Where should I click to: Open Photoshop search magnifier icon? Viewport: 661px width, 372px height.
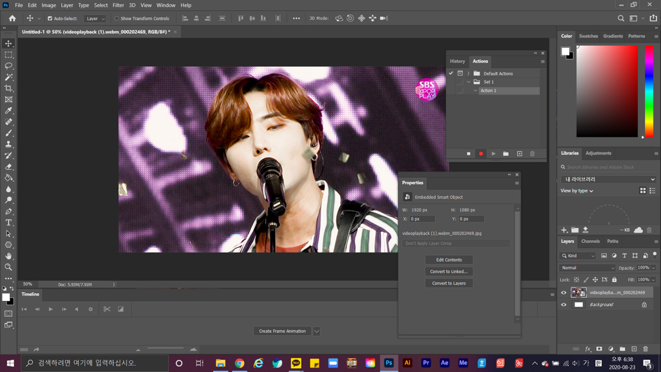click(x=621, y=18)
